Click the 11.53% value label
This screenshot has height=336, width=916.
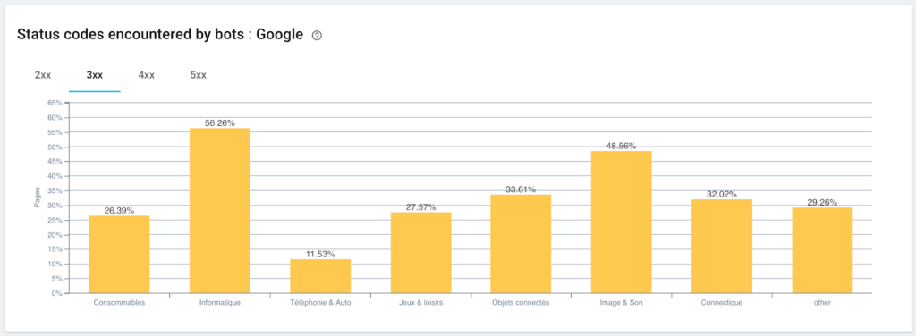(x=320, y=255)
